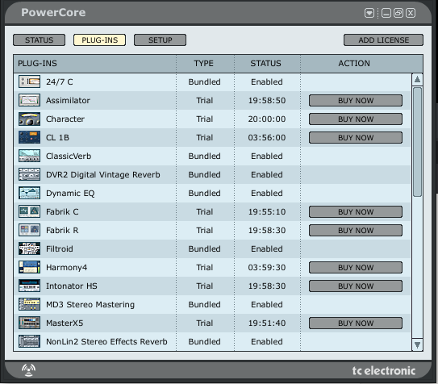Open the SETUP tab
The width and height of the screenshot is (438, 384).
pyautogui.click(x=160, y=40)
